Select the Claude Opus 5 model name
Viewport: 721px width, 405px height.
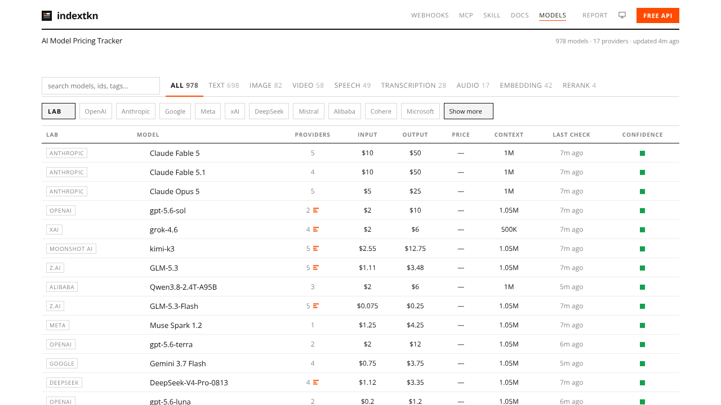coord(175,191)
